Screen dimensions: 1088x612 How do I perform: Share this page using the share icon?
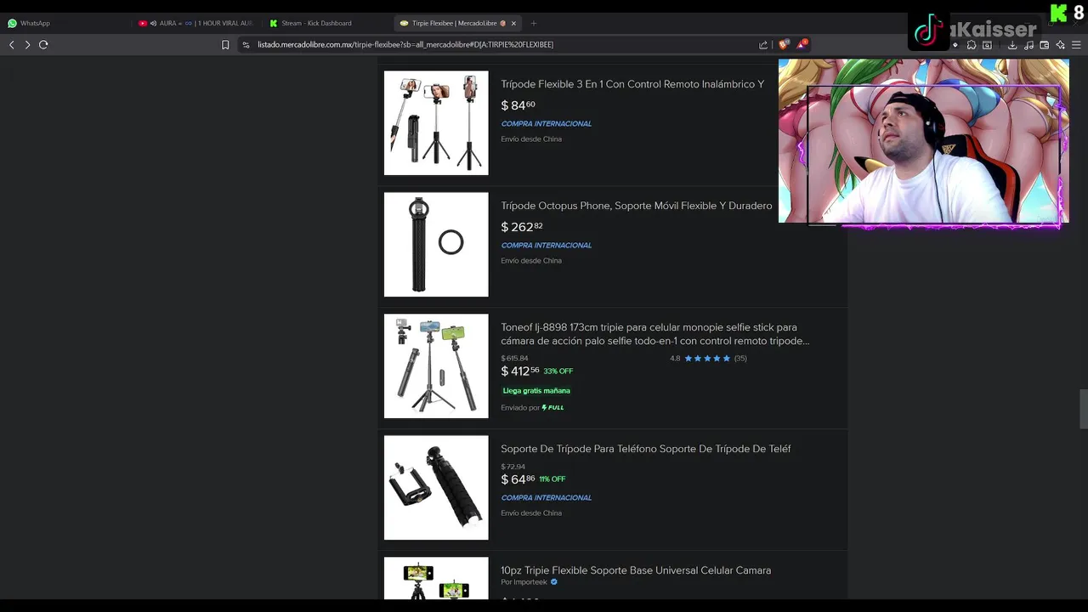tap(763, 45)
